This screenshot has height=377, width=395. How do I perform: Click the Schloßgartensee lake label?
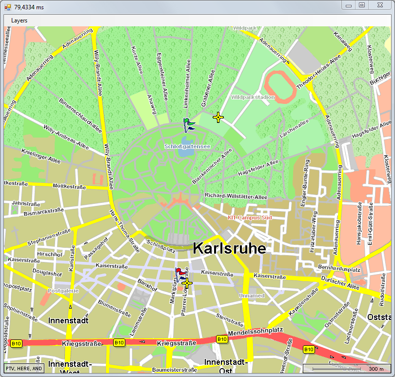pos(187,146)
